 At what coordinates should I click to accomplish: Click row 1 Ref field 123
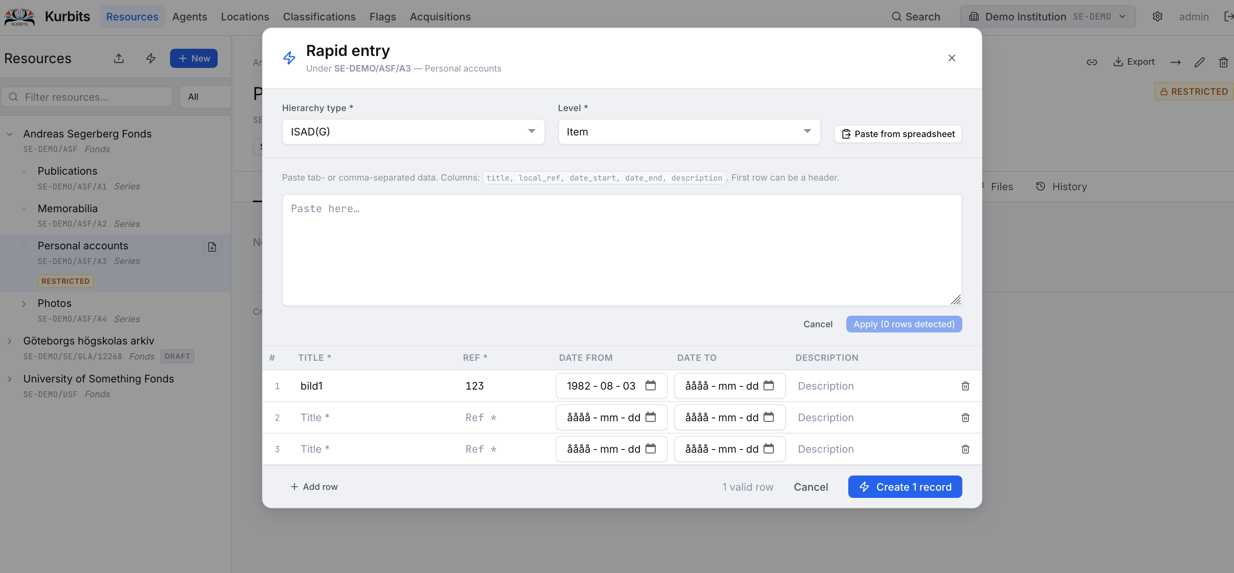coord(505,386)
